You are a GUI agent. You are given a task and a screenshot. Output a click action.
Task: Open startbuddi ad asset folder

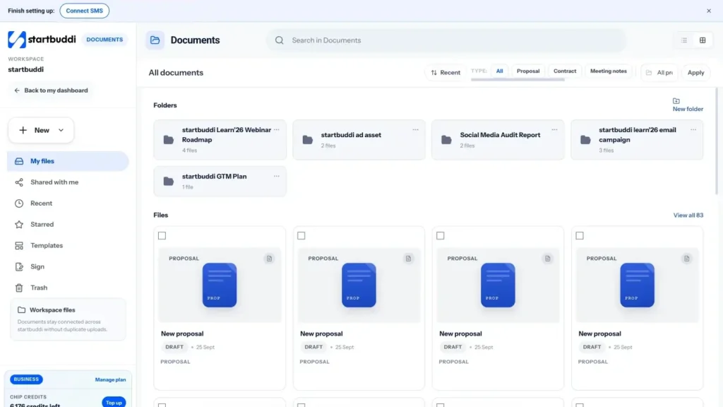coord(359,140)
